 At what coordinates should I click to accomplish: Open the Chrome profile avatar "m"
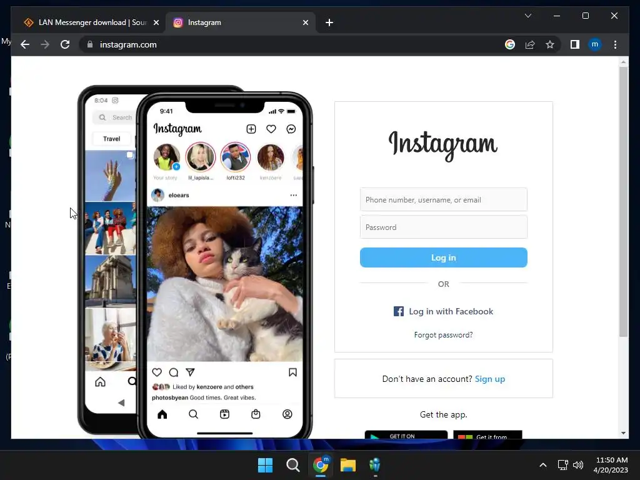pyautogui.click(x=595, y=44)
